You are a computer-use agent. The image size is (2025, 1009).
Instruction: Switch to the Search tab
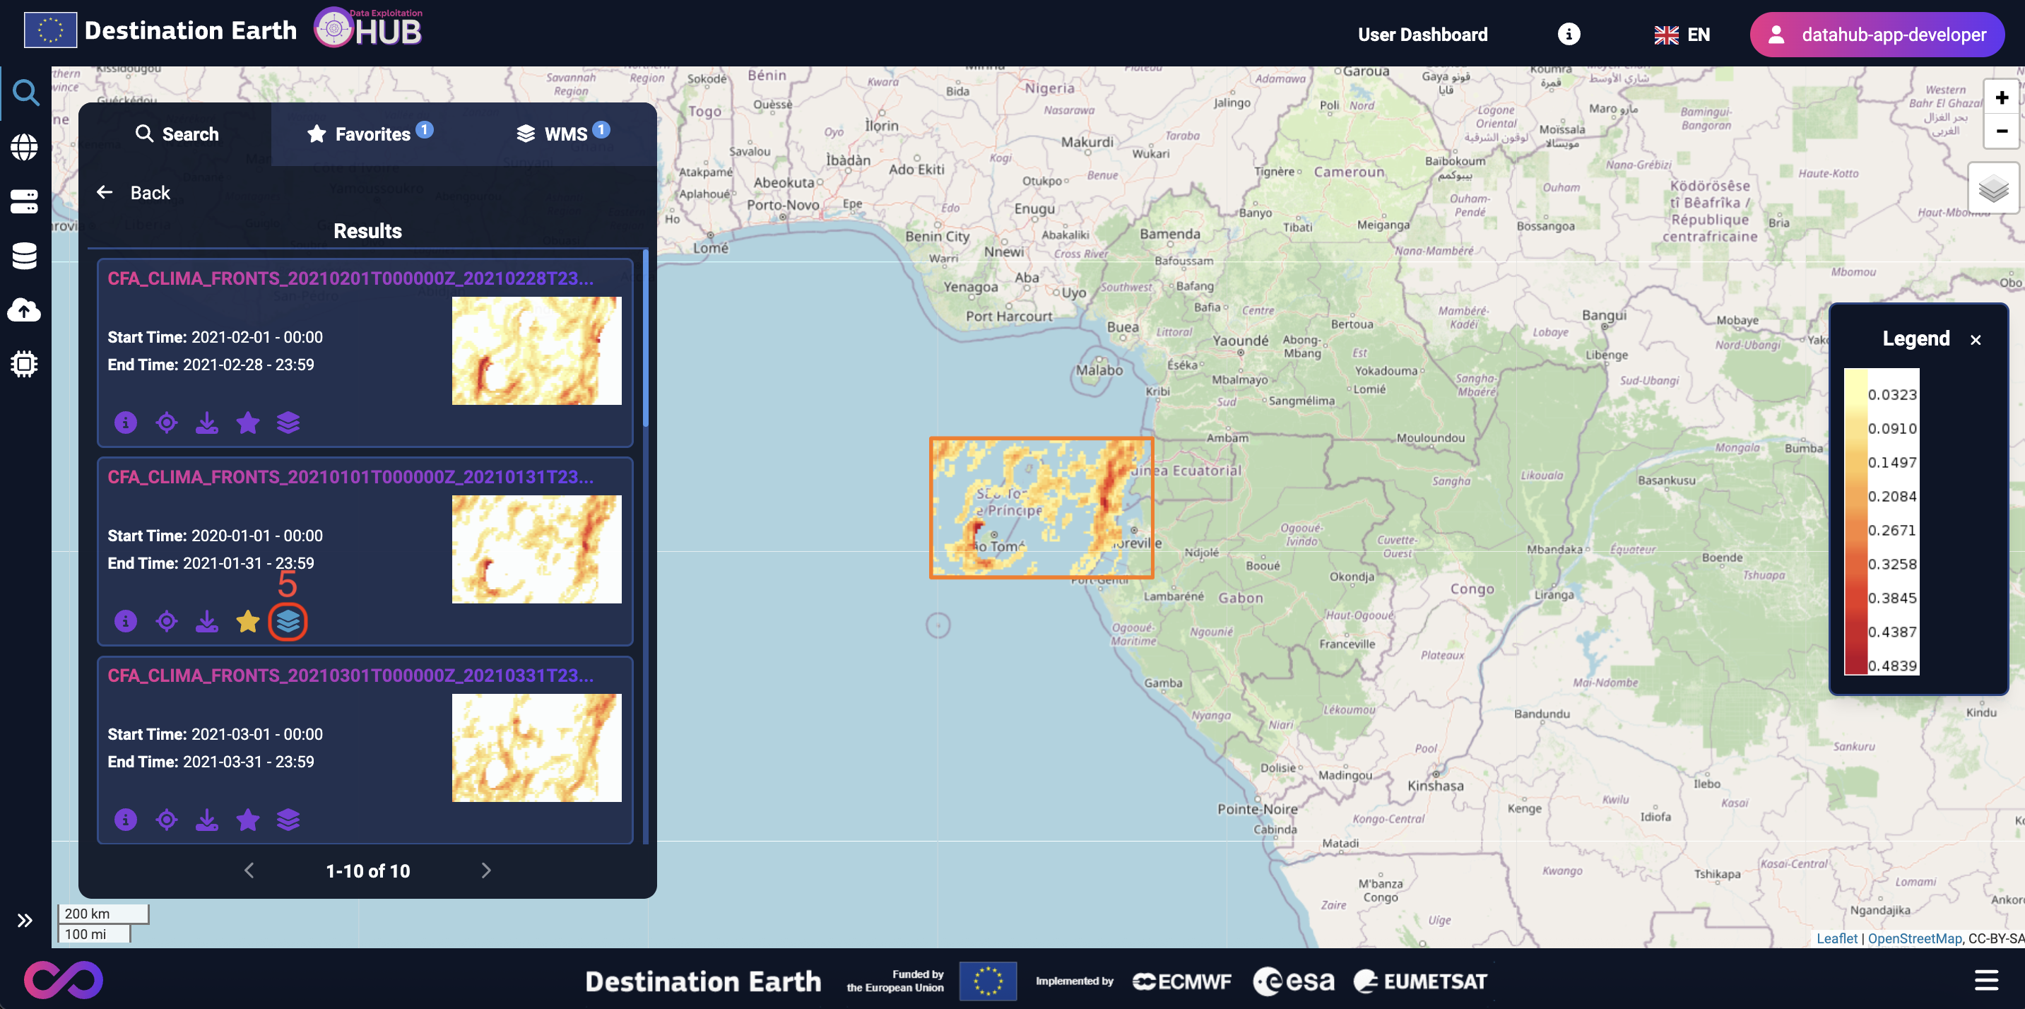[x=176, y=134]
